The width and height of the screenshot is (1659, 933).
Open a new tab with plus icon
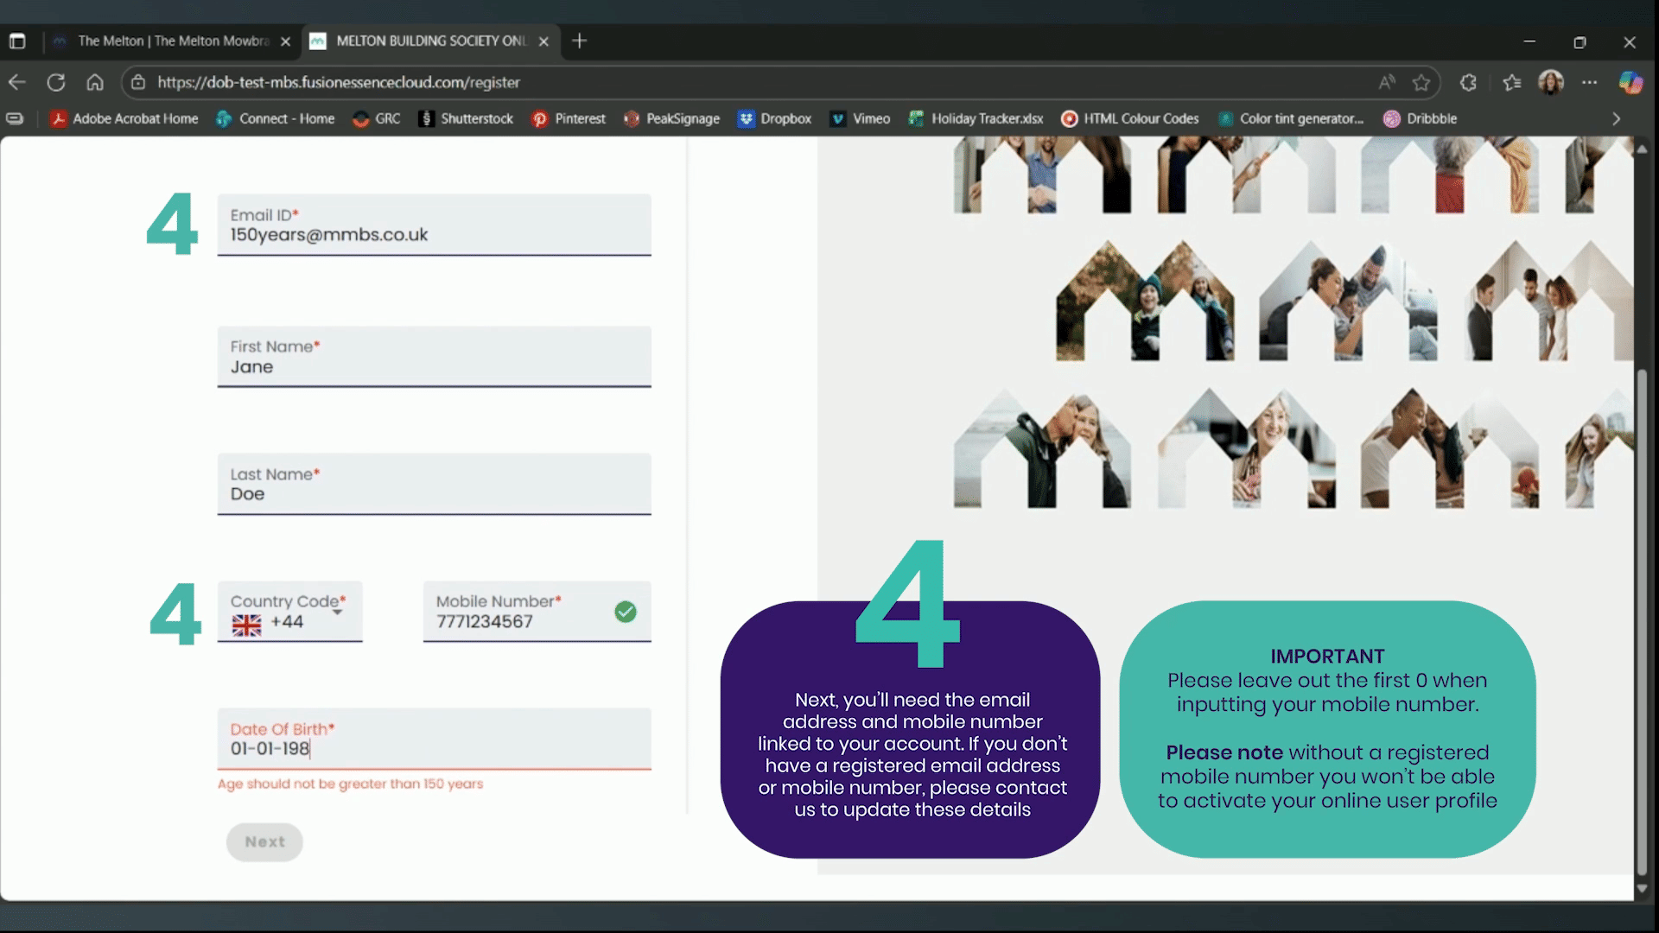coord(579,41)
